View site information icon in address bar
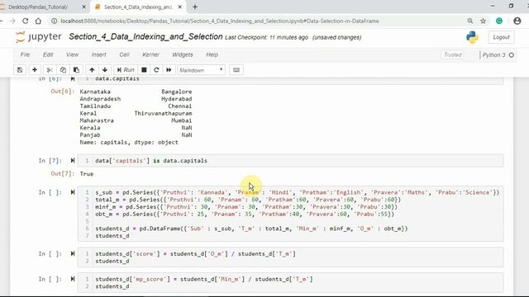The width and height of the screenshot is (529, 297). [x=54, y=21]
